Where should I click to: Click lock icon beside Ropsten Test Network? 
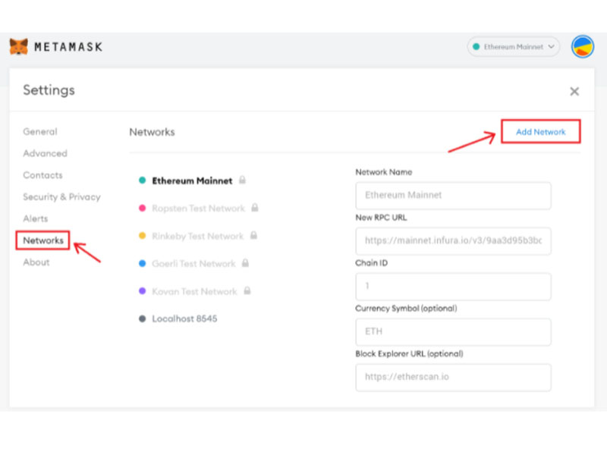[255, 208]
